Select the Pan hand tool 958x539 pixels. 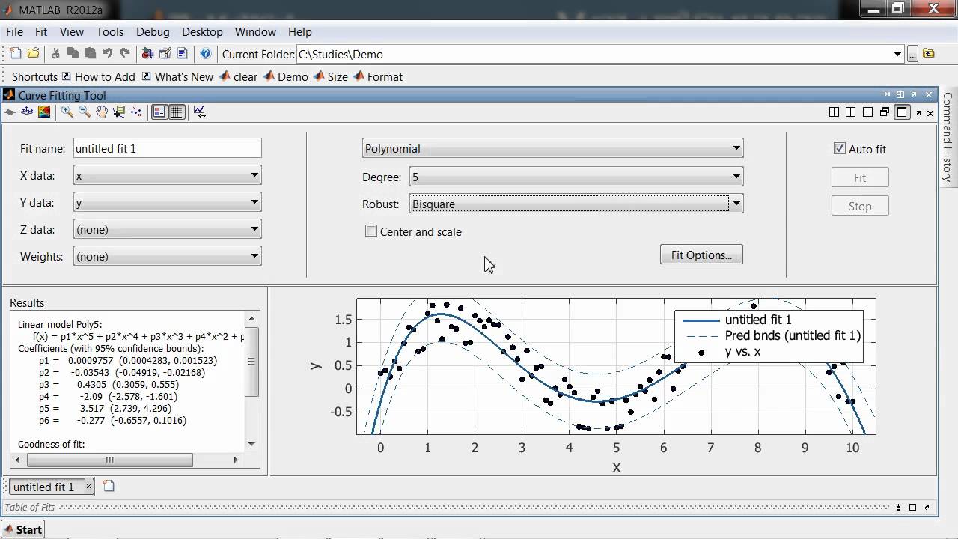[101, 112]
